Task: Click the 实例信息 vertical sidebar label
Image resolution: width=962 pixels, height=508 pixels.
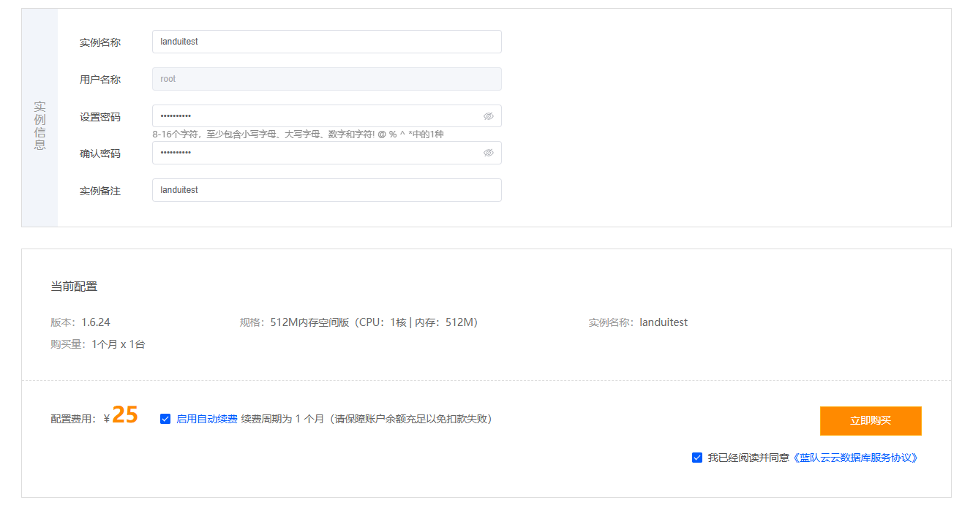Action: click(x=40, y=126)
